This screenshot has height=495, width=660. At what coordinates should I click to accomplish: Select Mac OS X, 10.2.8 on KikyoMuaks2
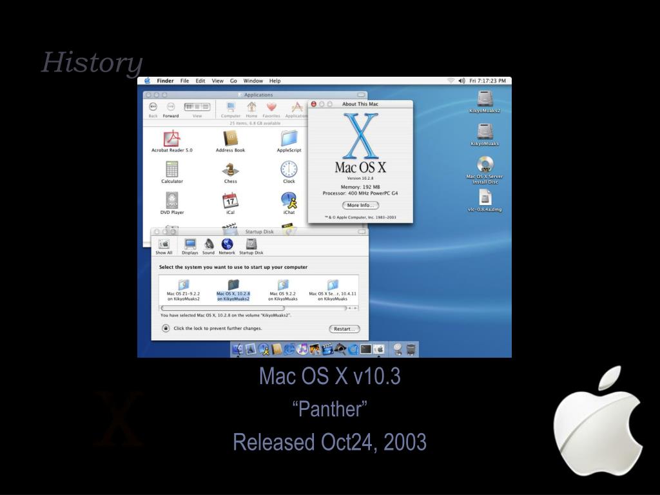click(233, 291)
